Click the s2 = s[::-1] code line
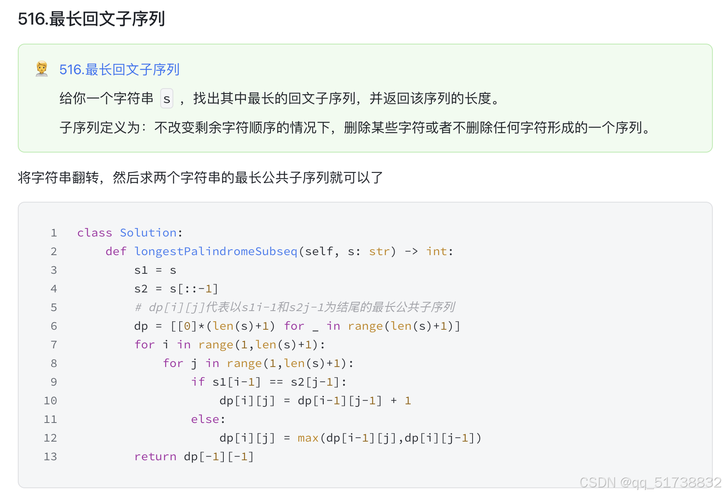 [176, 289]
